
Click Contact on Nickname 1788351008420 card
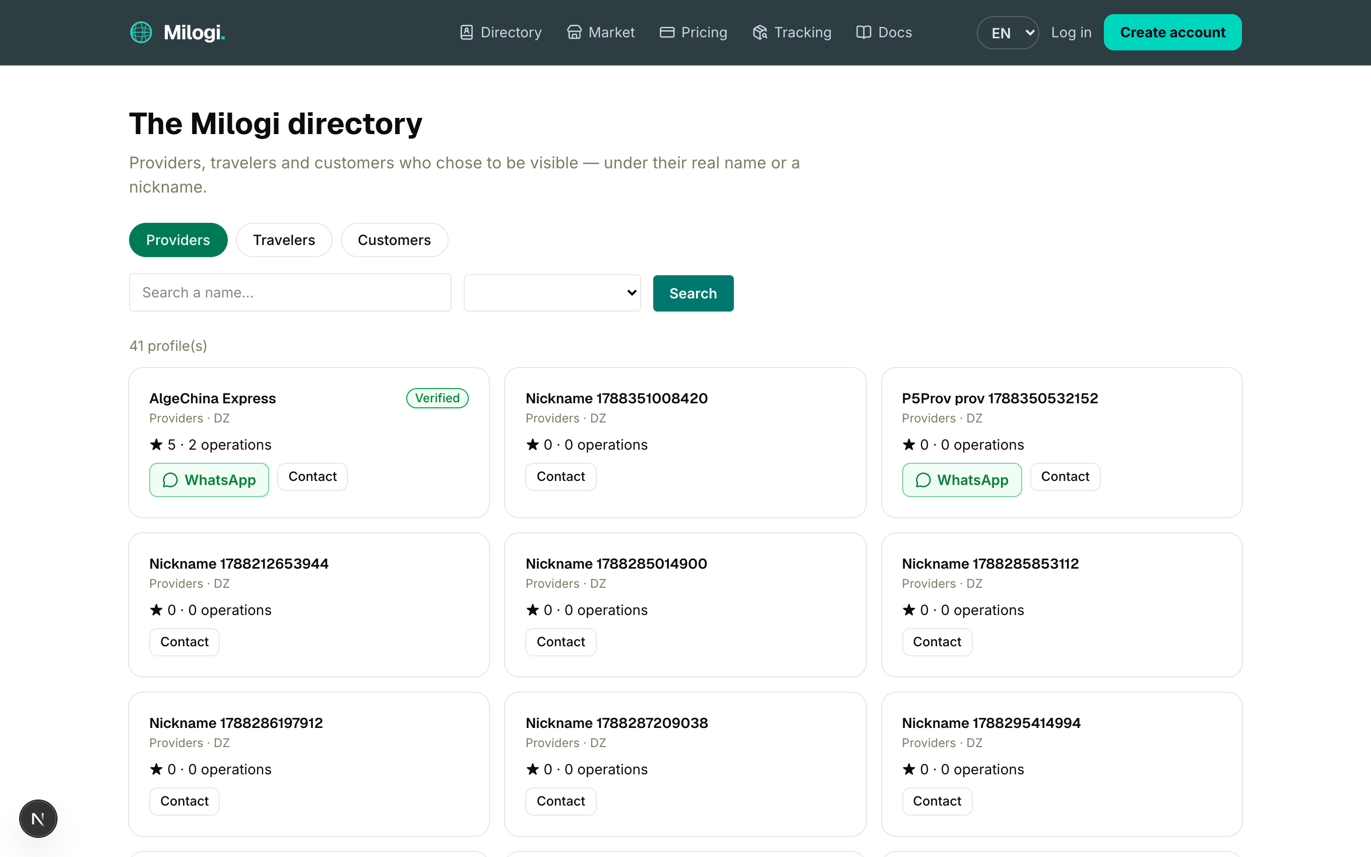[x=561, y=477]
